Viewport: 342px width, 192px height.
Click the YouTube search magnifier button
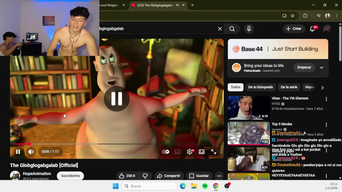pyautogui.click(x=232, y=29)
